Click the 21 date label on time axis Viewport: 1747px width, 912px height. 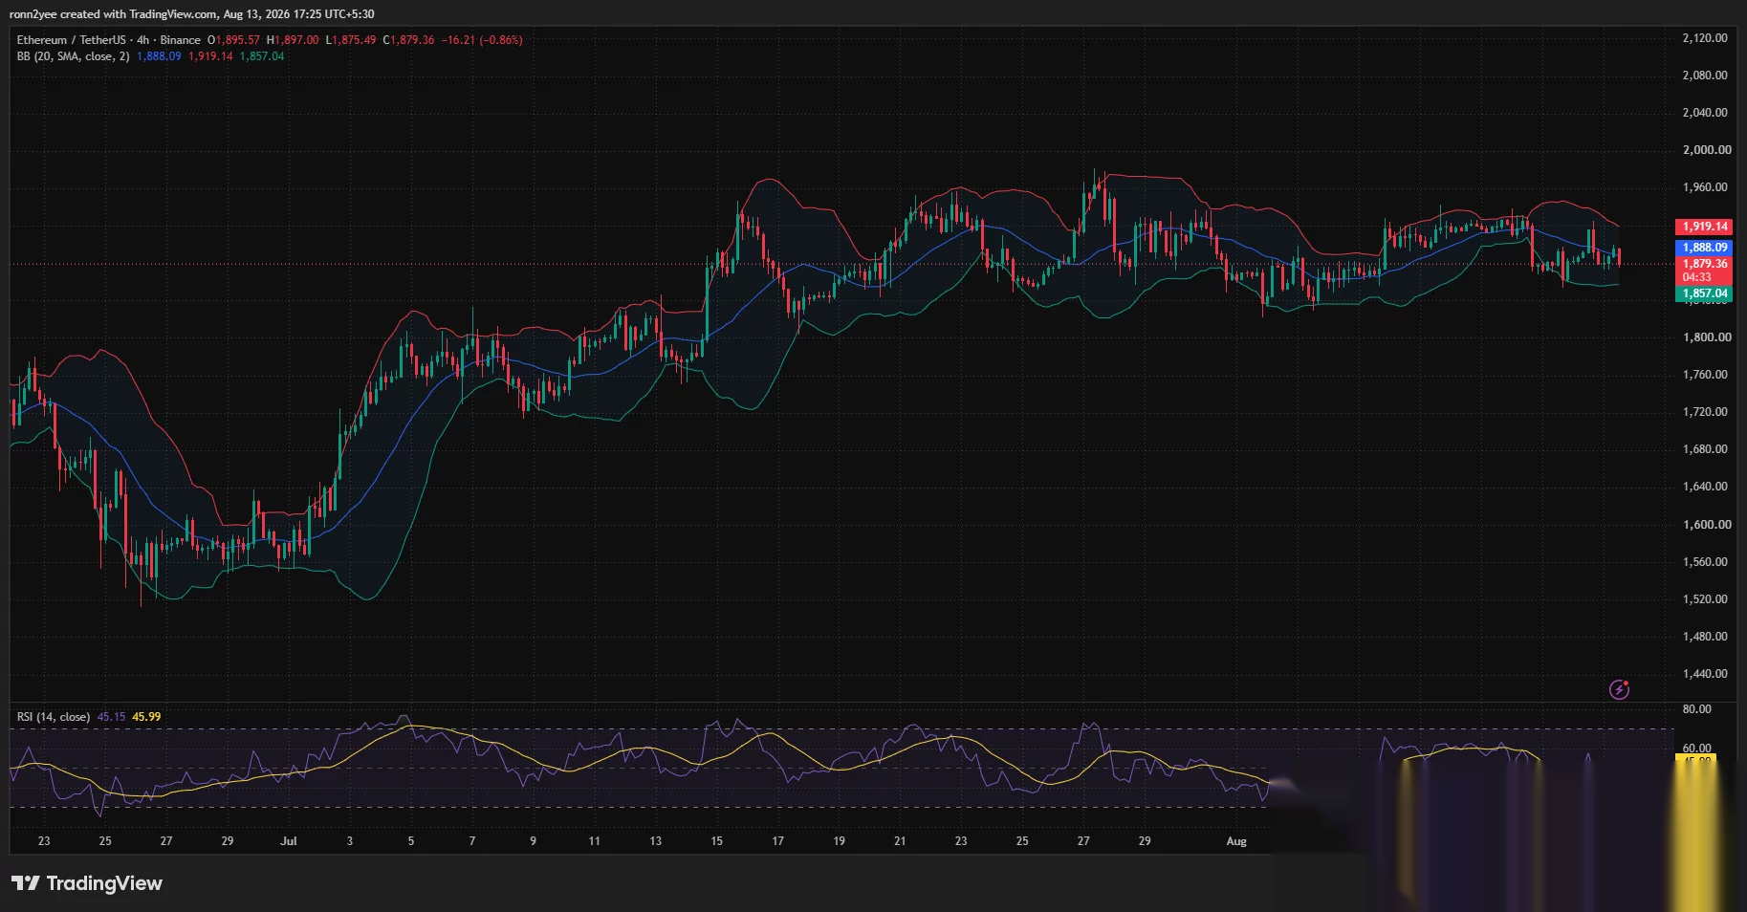[x=900, y=841]
